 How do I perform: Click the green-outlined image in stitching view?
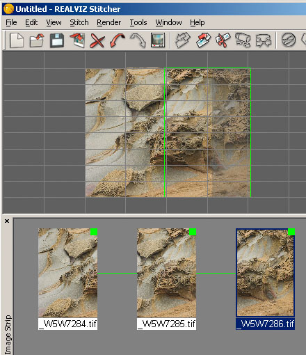click(x=208, y=132)
